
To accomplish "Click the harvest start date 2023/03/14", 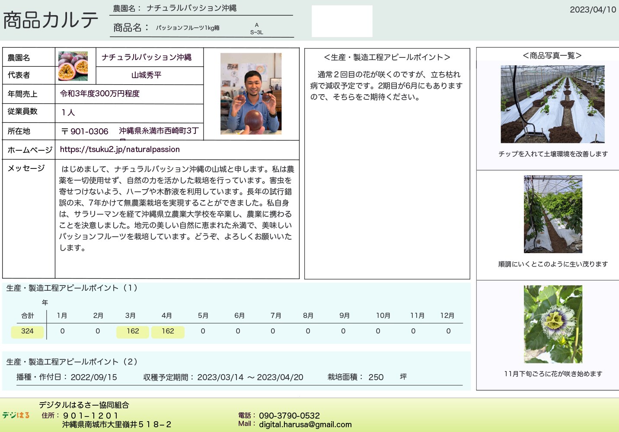I will [220, 377].
